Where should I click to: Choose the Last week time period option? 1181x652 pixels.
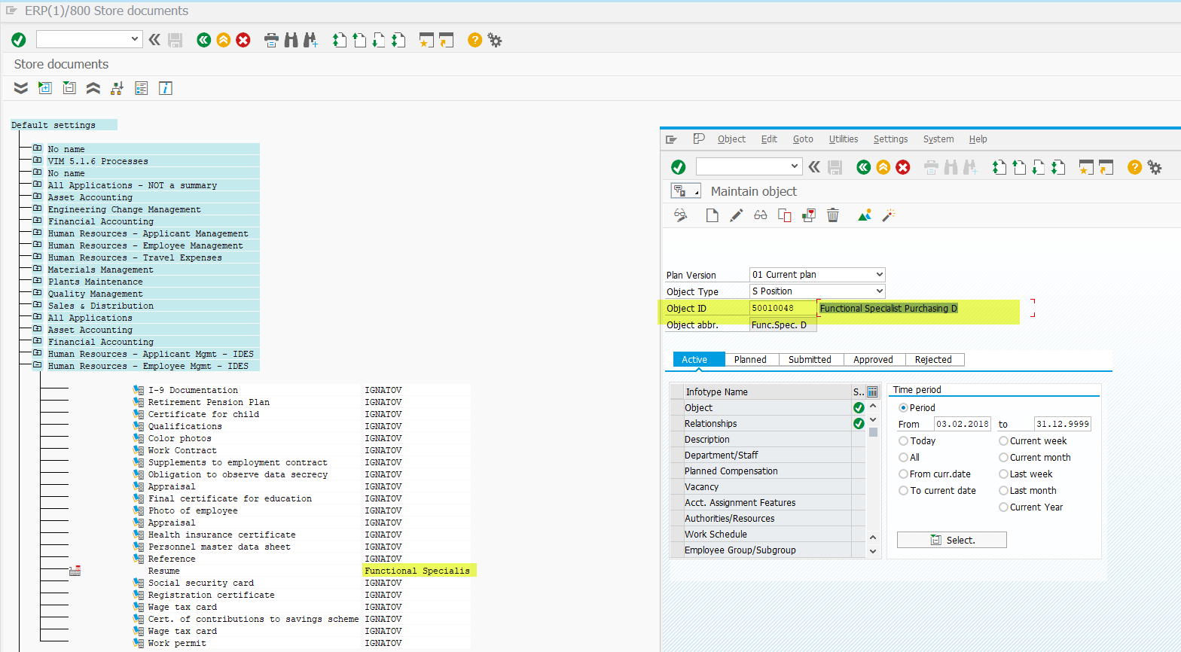(1003, 474)
